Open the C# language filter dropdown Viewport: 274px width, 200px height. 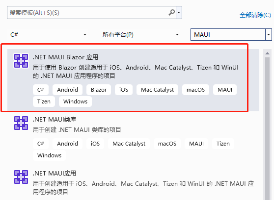point(49,34)
